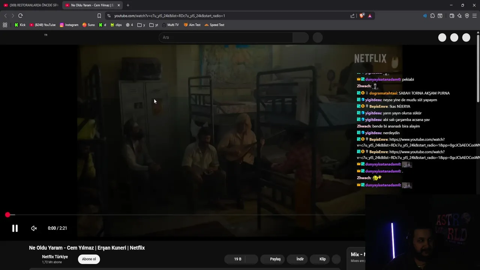
Task: Click the 0:00 / 2:21 time display
Action: coord(57,228)
